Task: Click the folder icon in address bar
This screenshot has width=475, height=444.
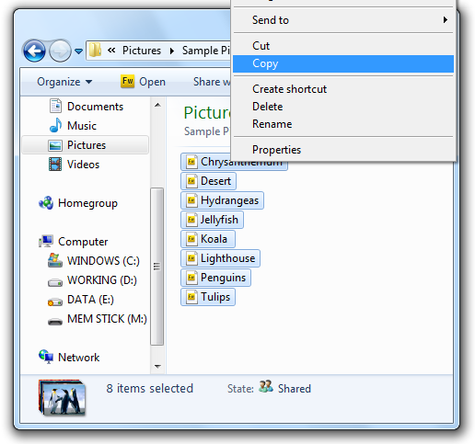Action: [95, 50]
